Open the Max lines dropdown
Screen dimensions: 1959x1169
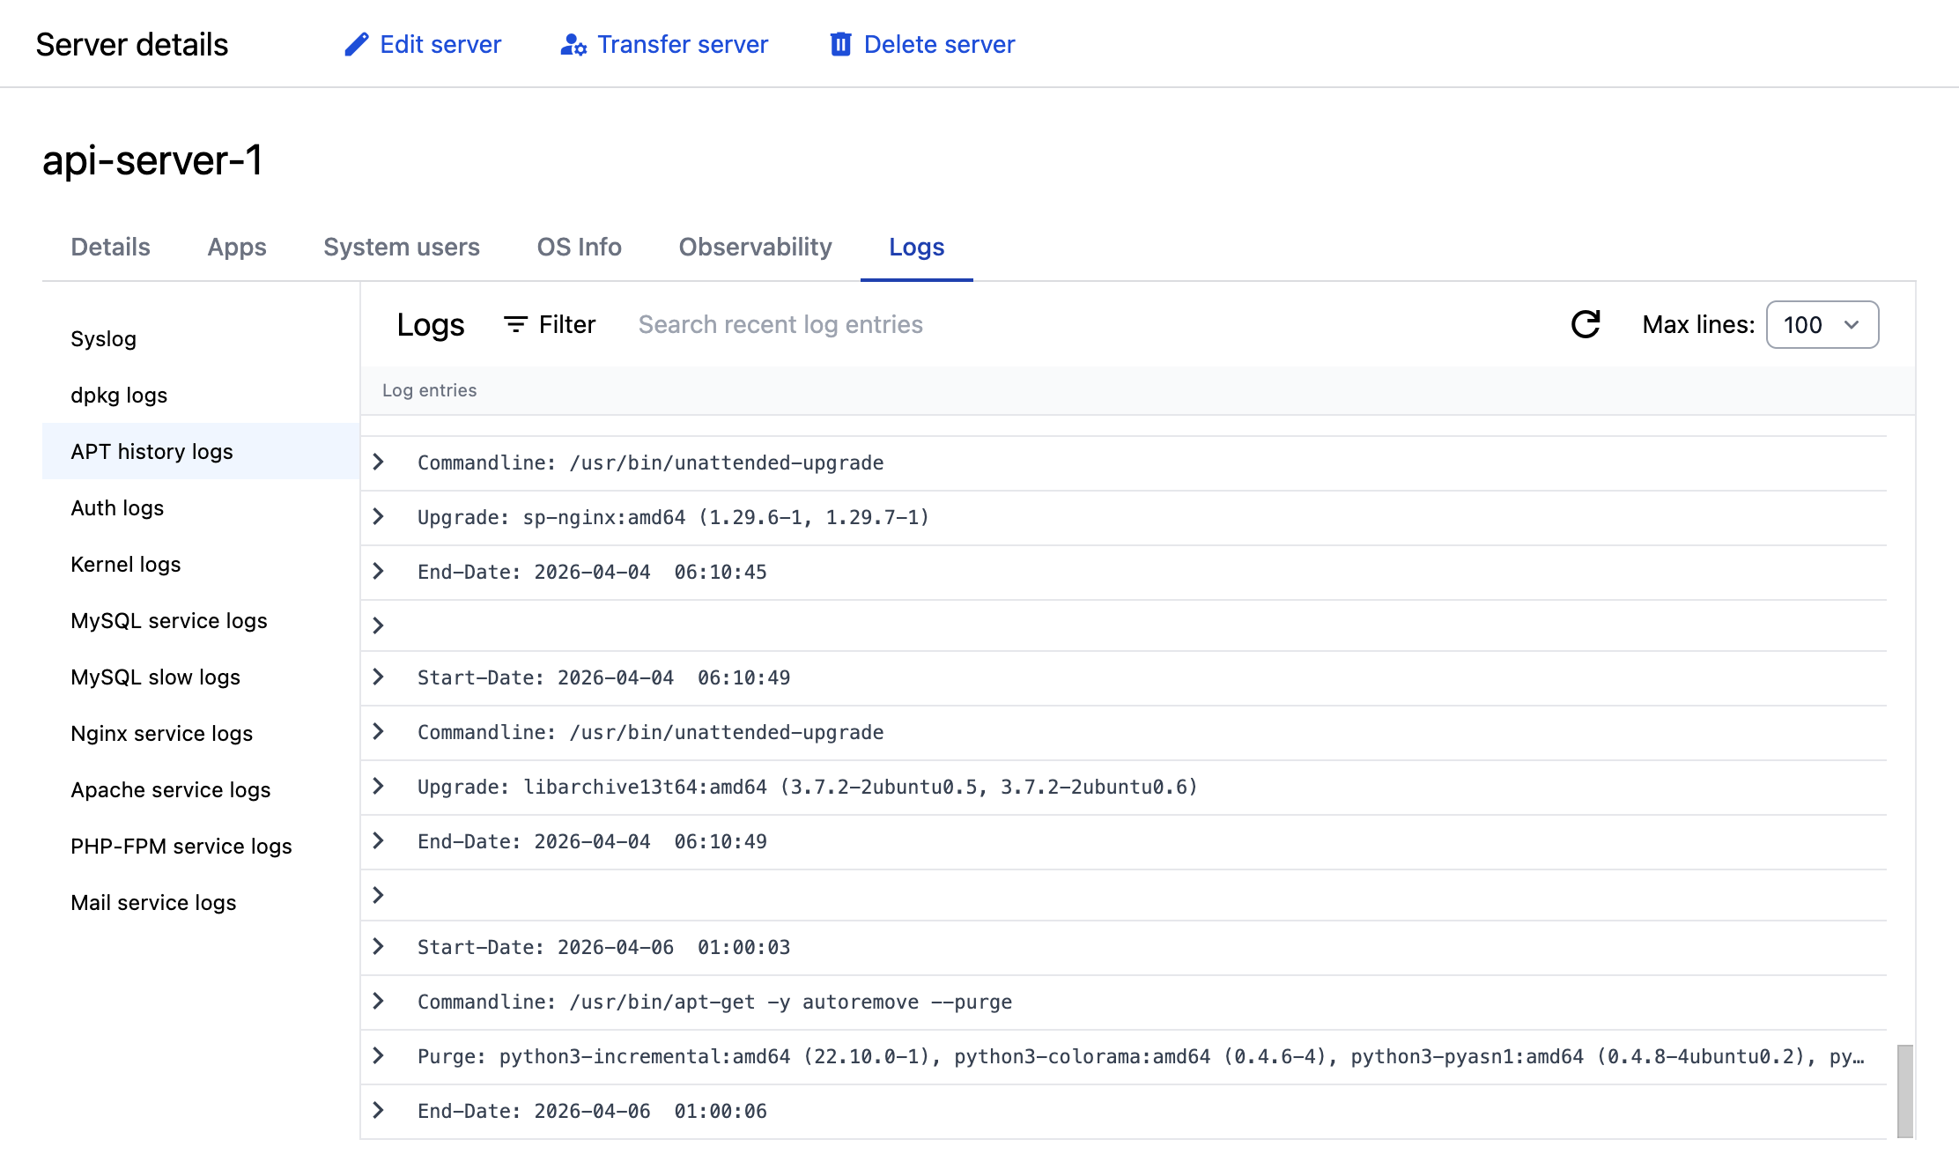pos(1822,324)
